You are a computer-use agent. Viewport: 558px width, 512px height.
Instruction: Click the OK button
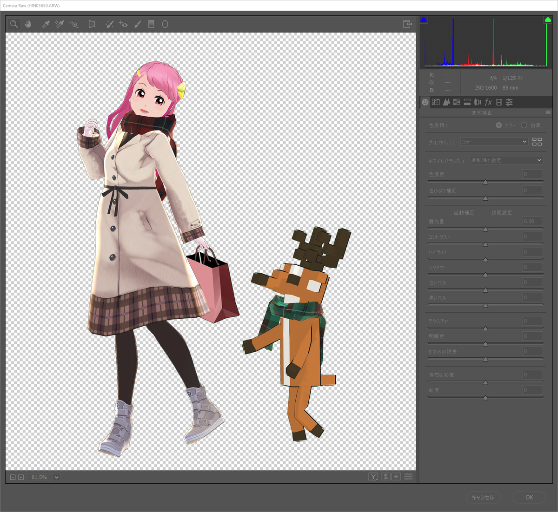click(x=529, y=497)
